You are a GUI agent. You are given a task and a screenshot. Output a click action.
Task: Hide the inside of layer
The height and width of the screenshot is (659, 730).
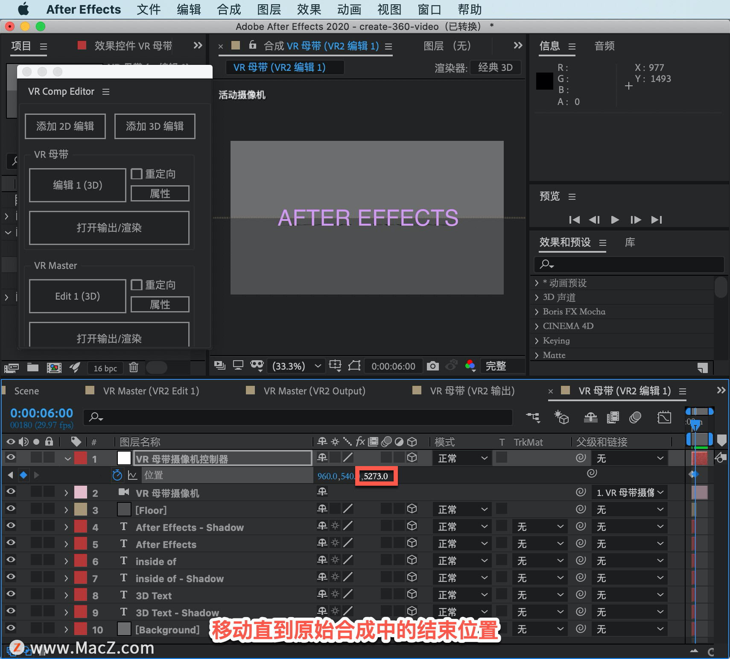tap(11, 560)
